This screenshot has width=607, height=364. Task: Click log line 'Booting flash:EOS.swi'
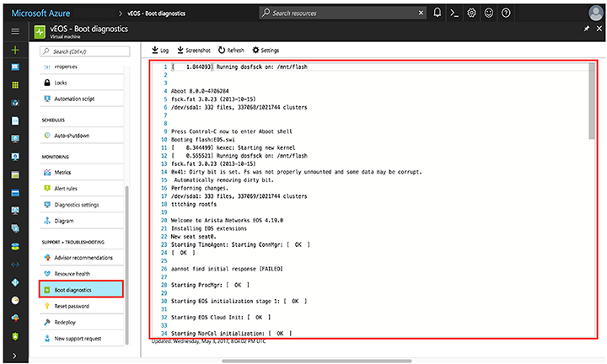[203, 140]
